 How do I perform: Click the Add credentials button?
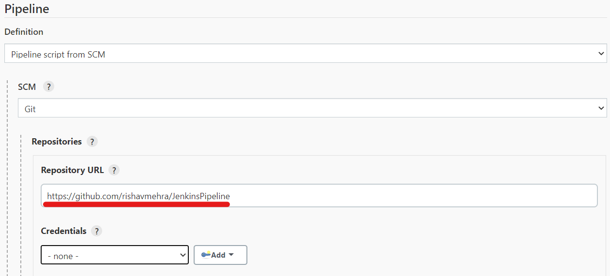(x=220, y=255)
